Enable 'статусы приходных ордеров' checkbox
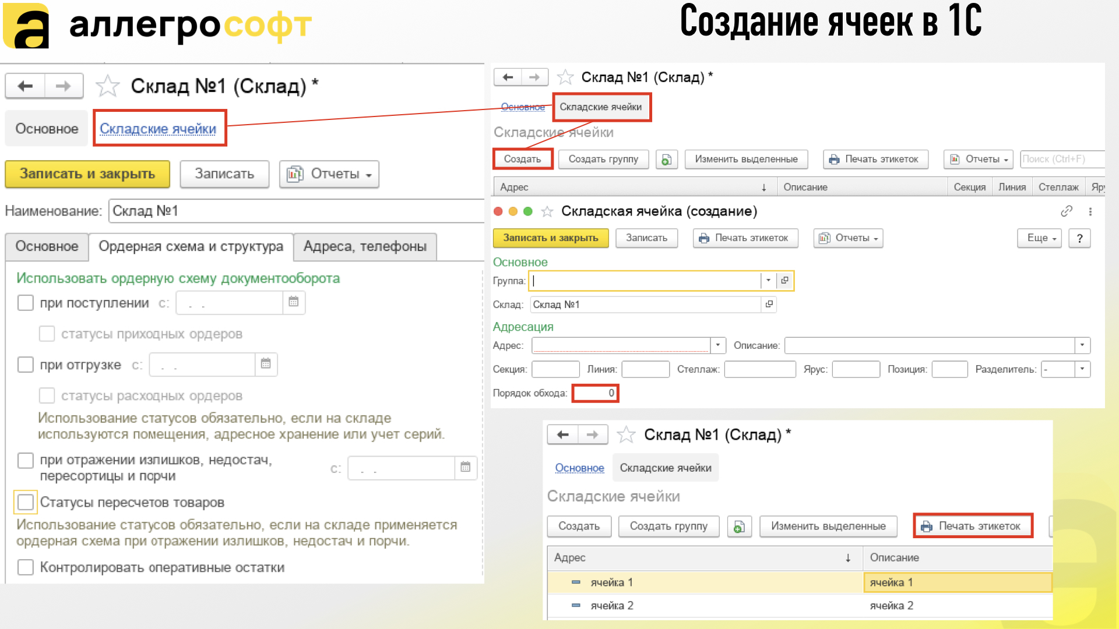Viewport: 1119px width, 629px height. 47,334
